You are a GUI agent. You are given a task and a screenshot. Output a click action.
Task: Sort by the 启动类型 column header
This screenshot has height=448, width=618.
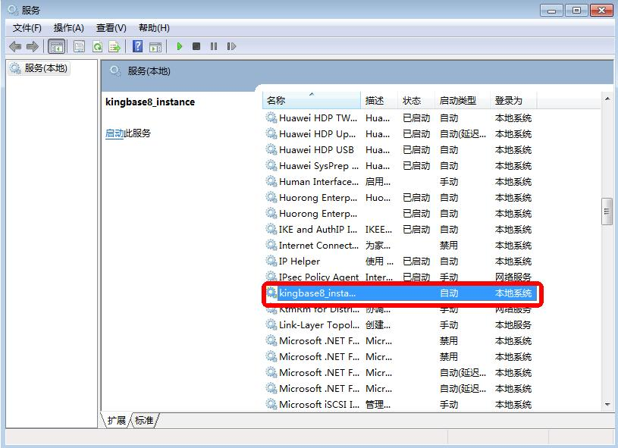pos(463,101)
